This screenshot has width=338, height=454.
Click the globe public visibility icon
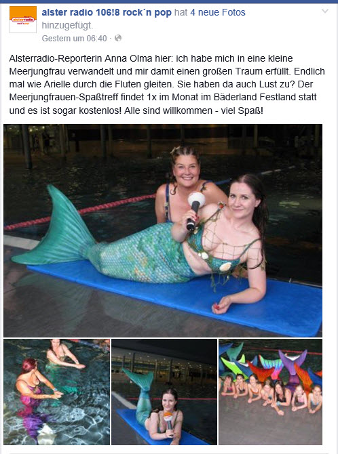(x=118, y=38)
